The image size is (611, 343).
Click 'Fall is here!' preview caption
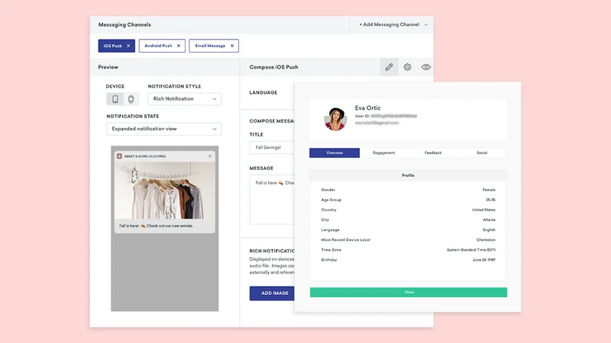click(156, 226)
